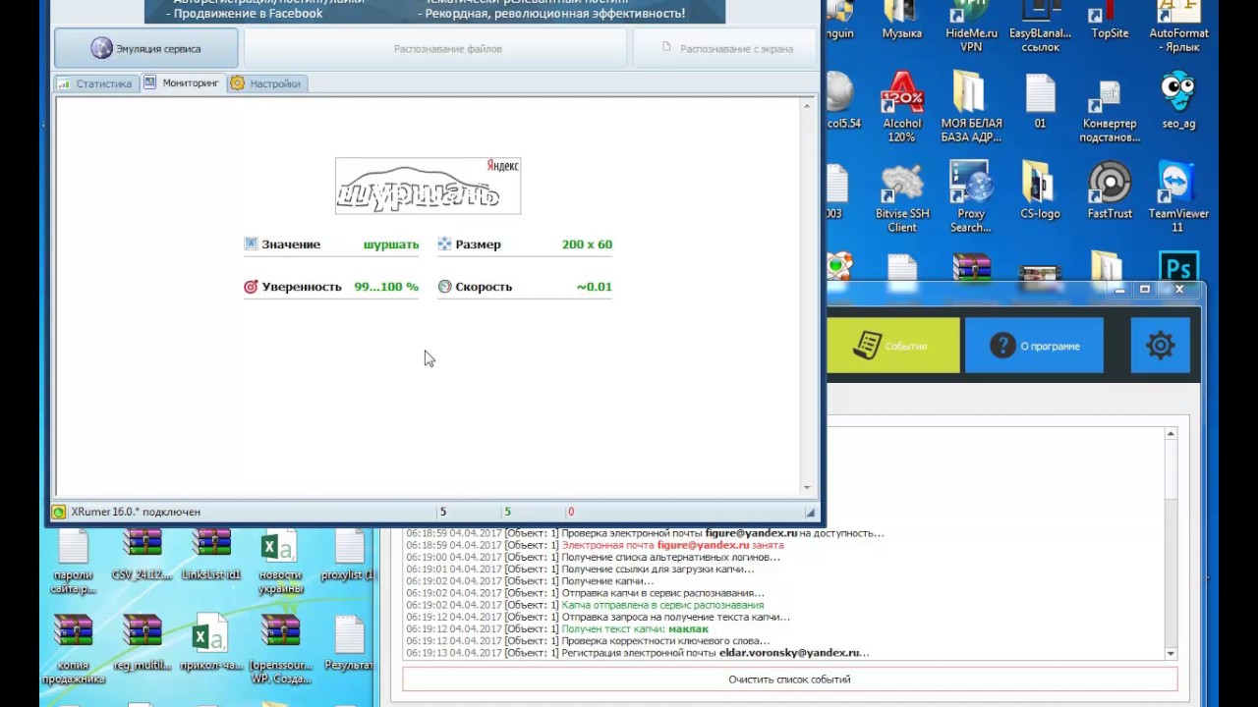Select the Bitvise SSH Client shortcut
Screen dimensions: 1258x707
tap(901, 197)
